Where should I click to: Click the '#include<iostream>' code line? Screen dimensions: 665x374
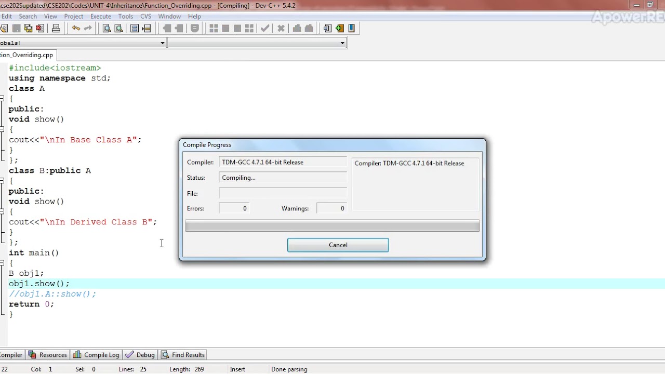(55, 68)
